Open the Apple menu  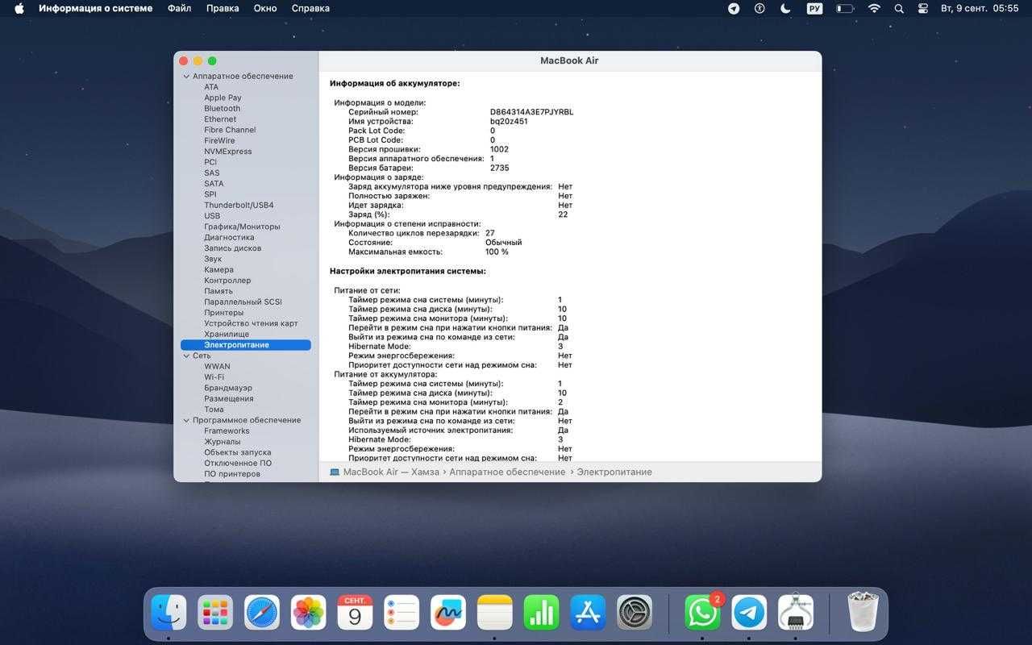pyautogui.click(x=19, y=8)
